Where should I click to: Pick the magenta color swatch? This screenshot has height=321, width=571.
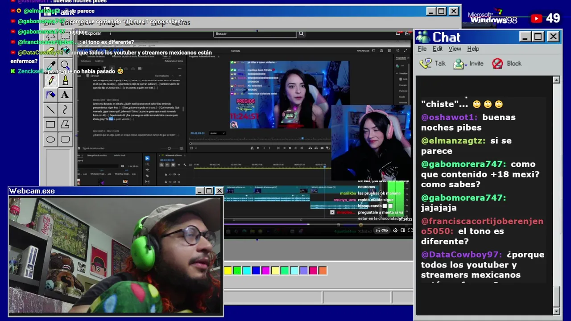(265, 271)
